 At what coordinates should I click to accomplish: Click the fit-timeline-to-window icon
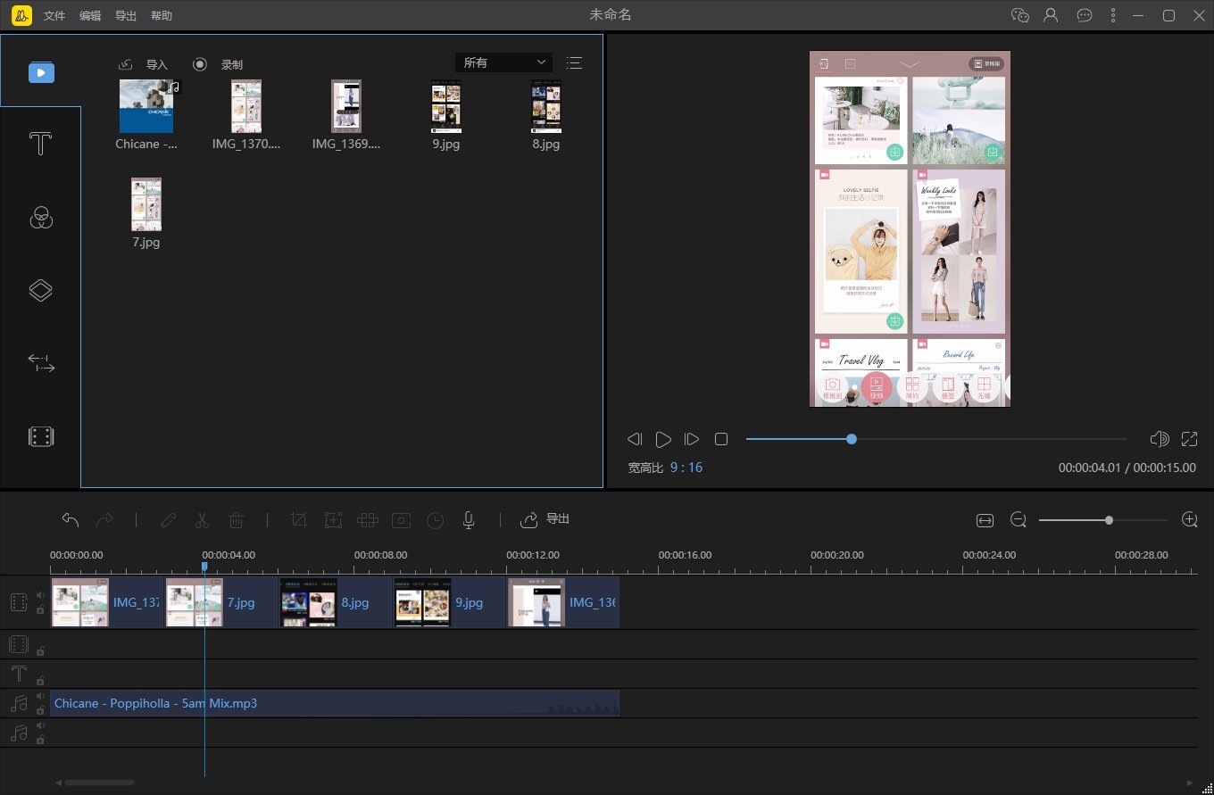[985, 520]
